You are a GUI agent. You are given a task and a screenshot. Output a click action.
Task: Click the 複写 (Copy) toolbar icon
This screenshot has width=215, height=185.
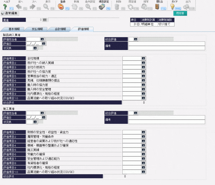pos(145,6)
